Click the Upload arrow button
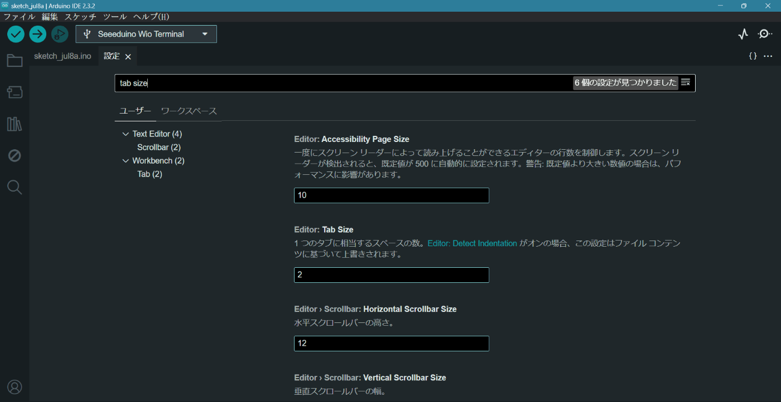This screenshot has height=402, width=781. coord(38,34)
